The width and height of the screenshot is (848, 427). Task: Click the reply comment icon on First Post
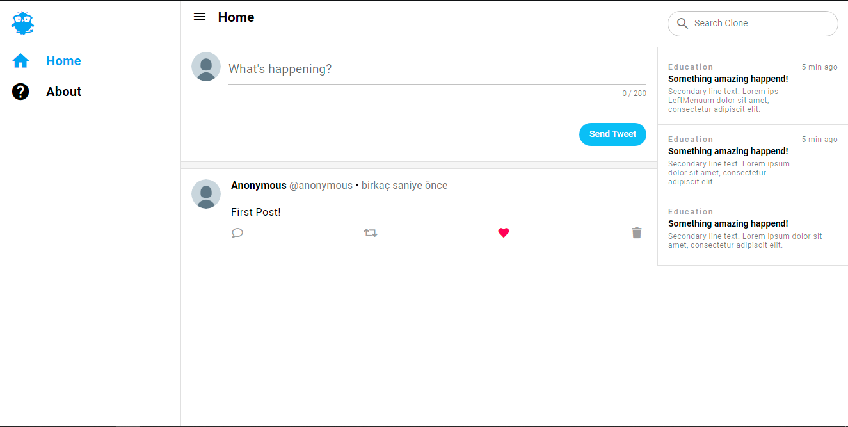click(x=237, y=232)
